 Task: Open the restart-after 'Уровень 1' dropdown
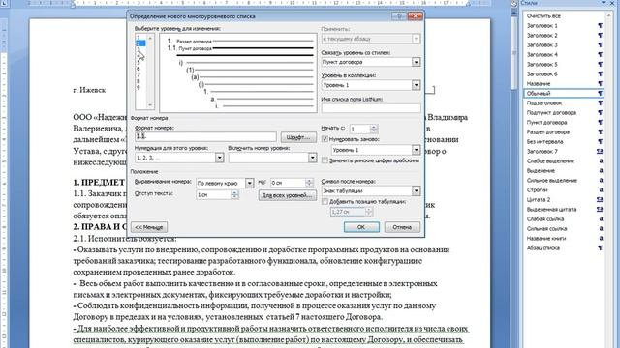point(416,150)
